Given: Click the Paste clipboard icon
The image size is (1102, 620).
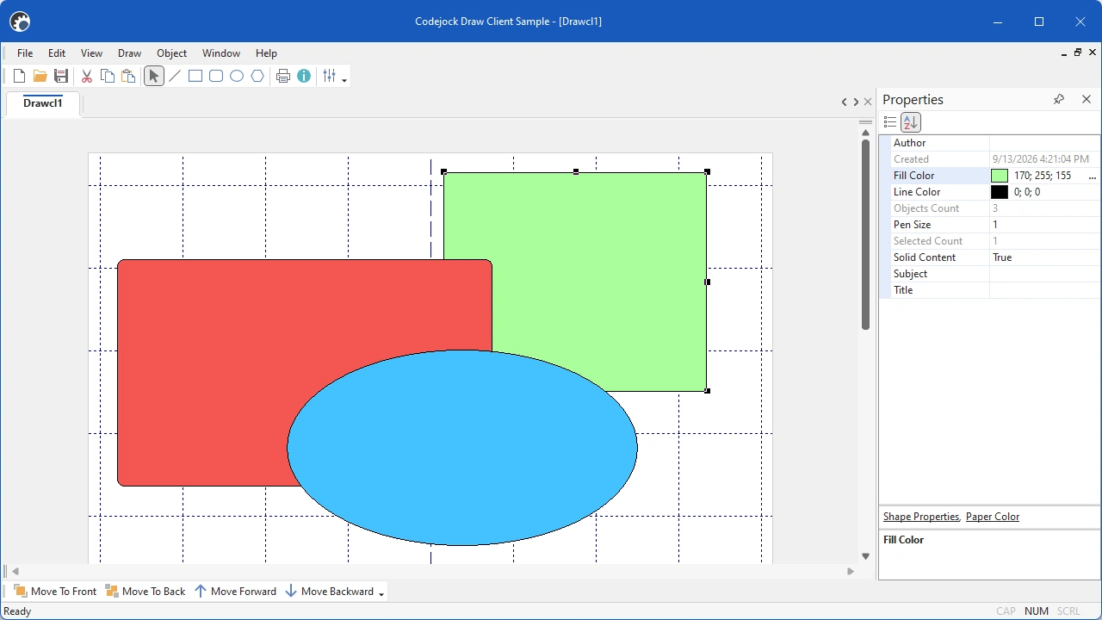Looking at the screenshot, I should (128, 77).
